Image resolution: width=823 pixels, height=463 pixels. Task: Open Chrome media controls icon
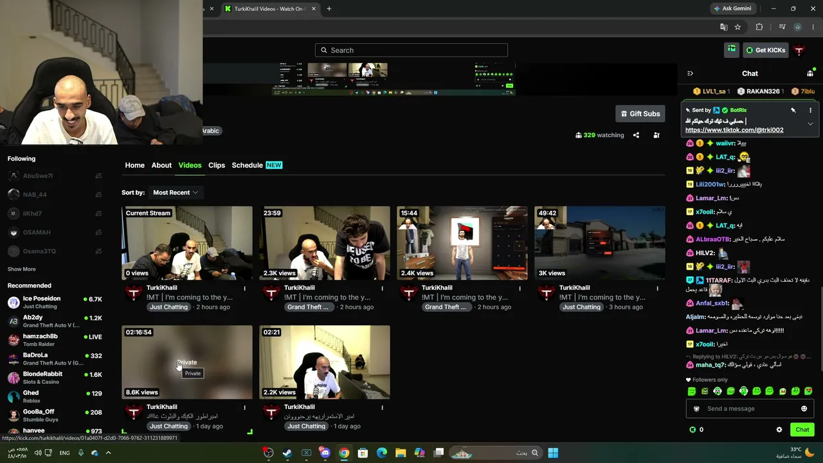pyautogui.click(x=782, y=27)
